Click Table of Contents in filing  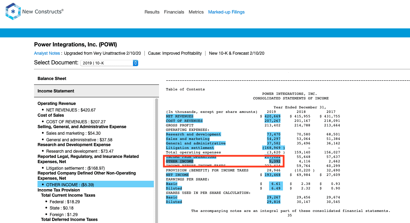click(x=185, y=89)
